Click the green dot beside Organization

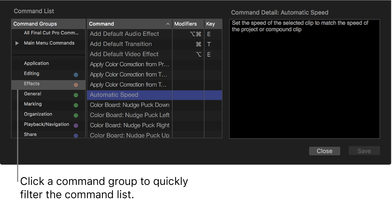pyautogui.click(x=76, y=115)
